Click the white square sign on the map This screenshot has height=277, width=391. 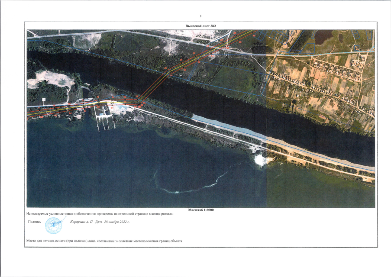coord(43,100)
